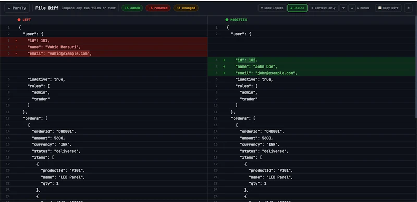
Task: Click "admin" in the left pane
Action: (41, 92)
